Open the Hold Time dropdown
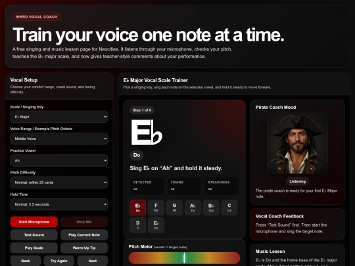Screen dimensions: 355x266 click(59, 204)
